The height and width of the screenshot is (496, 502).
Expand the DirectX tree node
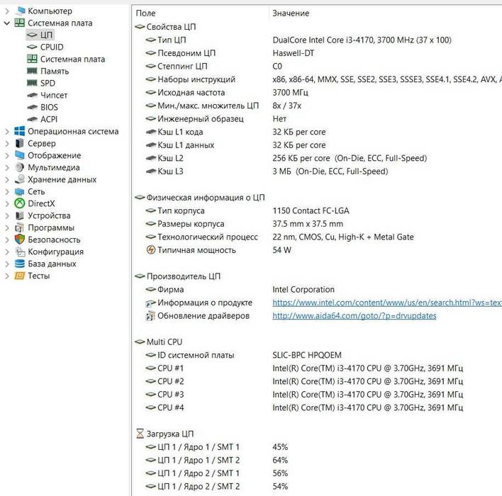point(7,204)
